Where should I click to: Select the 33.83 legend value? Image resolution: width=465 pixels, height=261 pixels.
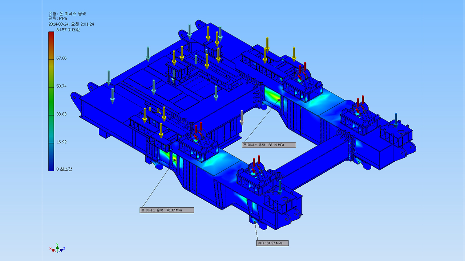coord(61,114)
